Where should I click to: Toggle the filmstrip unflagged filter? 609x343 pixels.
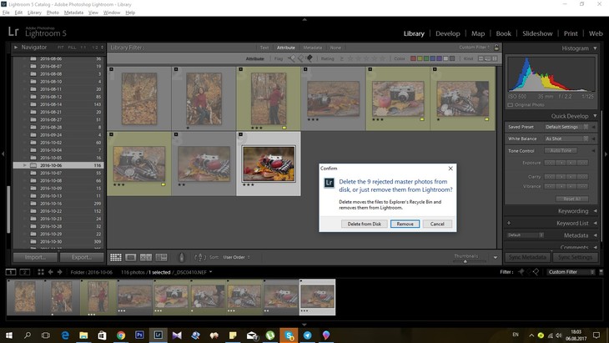tap(529, 272)
